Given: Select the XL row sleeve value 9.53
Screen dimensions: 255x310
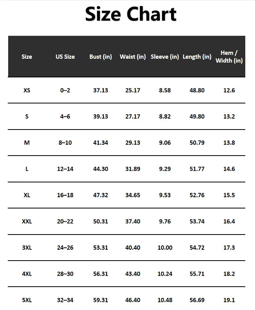Looking at the screenshot, I should (165, 195).
